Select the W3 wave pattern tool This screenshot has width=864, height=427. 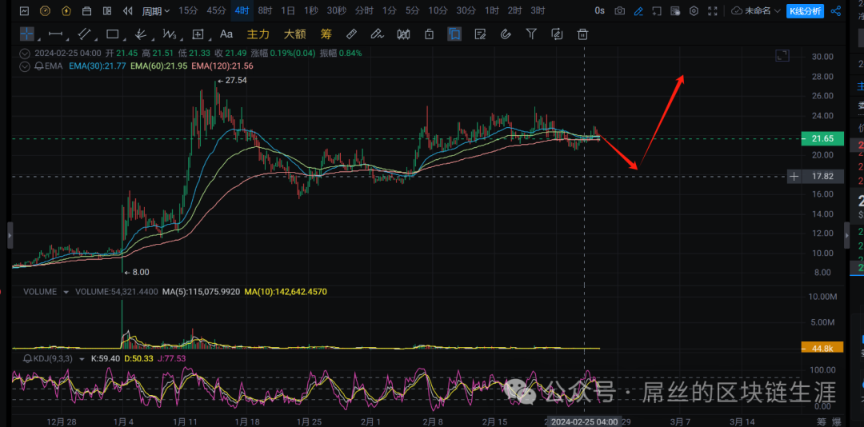point(169,34)
